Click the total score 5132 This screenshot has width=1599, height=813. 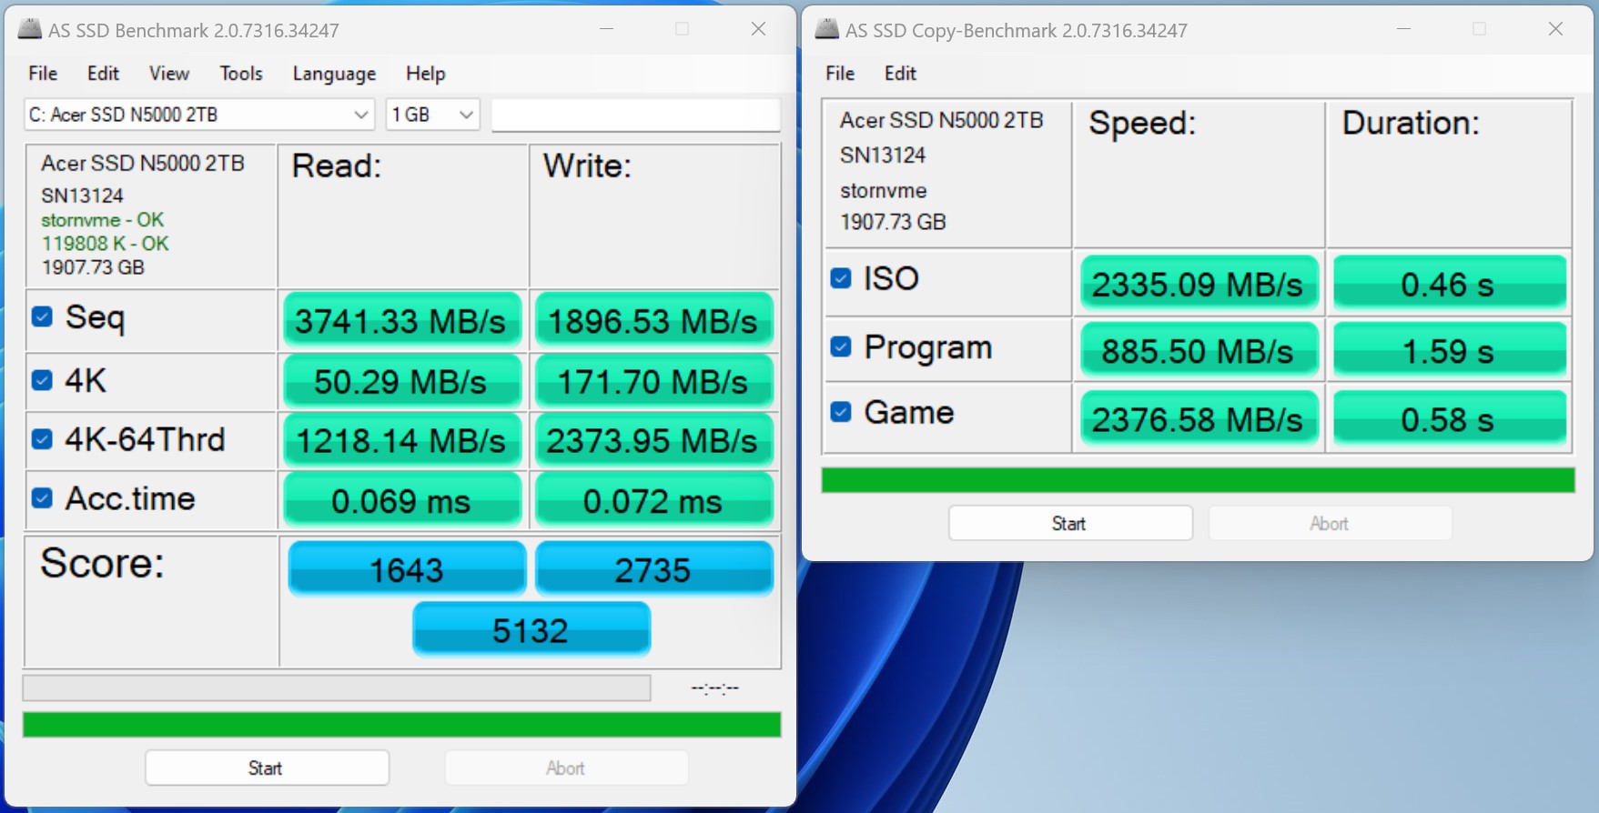click(x=531, y=629)
